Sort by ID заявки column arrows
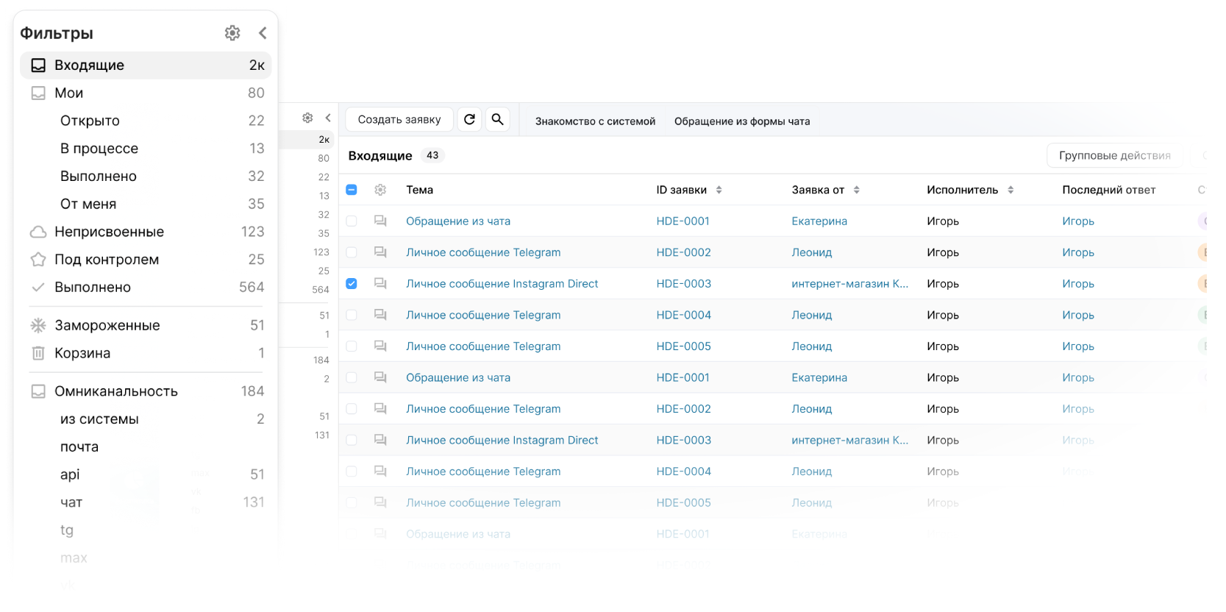This screenshot has width=1226, height=612. [719, 190]
